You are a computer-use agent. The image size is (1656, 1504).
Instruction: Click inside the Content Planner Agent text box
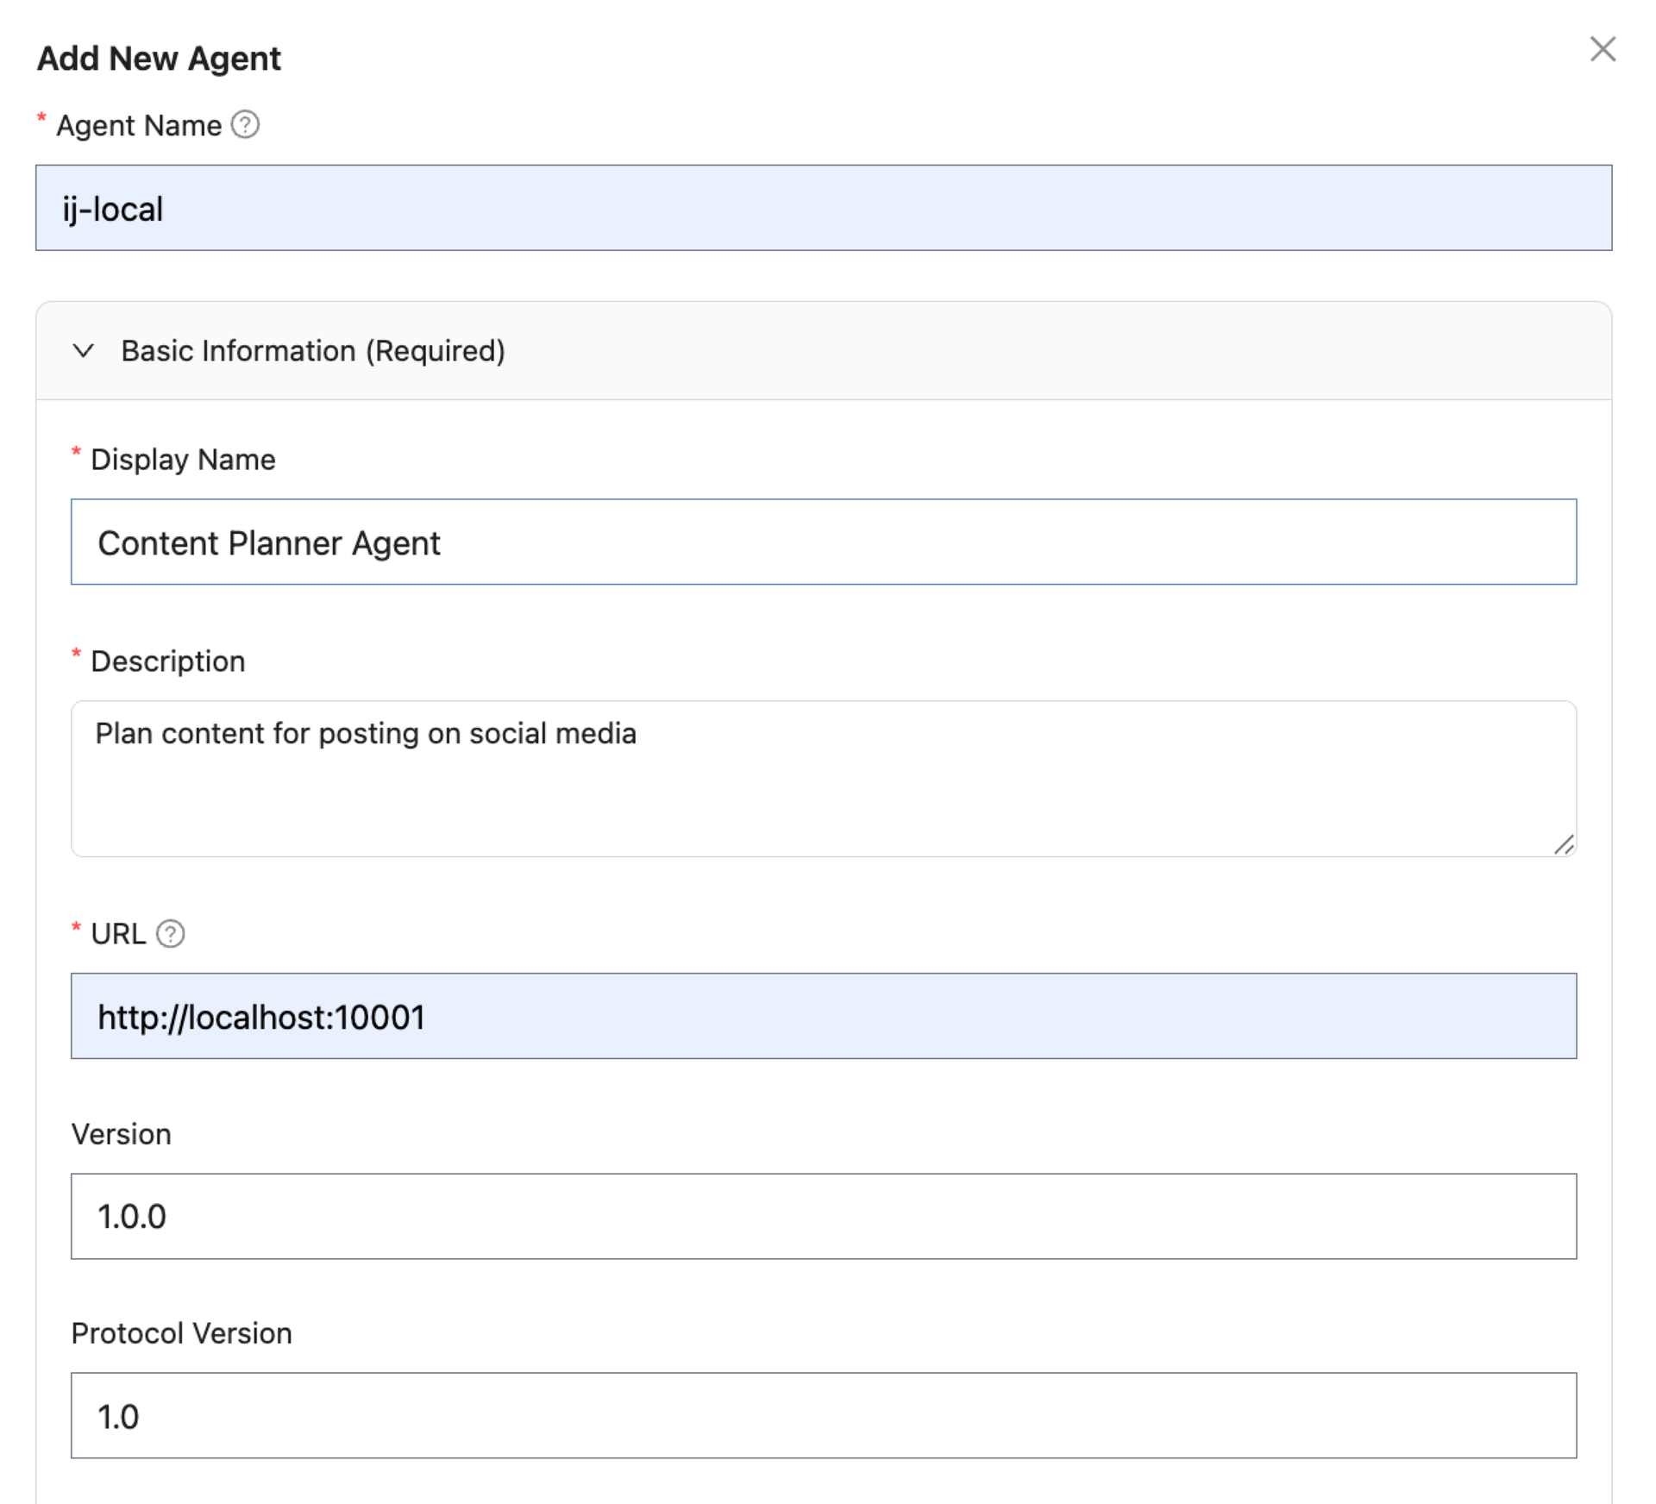coord(824,542)
